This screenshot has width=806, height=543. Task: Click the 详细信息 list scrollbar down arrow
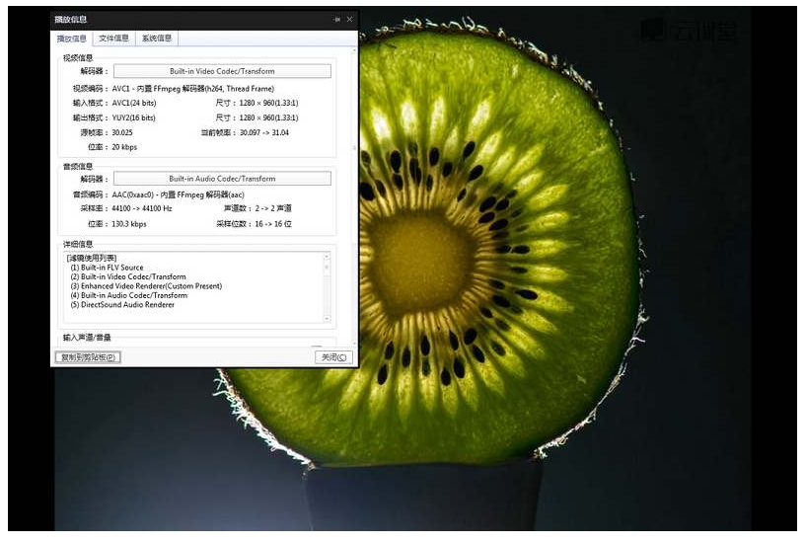(x=327, y=319)
